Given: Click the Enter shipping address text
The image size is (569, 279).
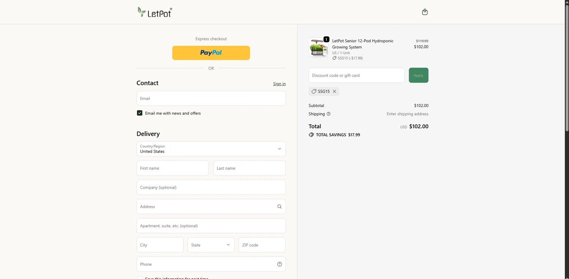Looking at the screenshot, I should coord(407,114).
